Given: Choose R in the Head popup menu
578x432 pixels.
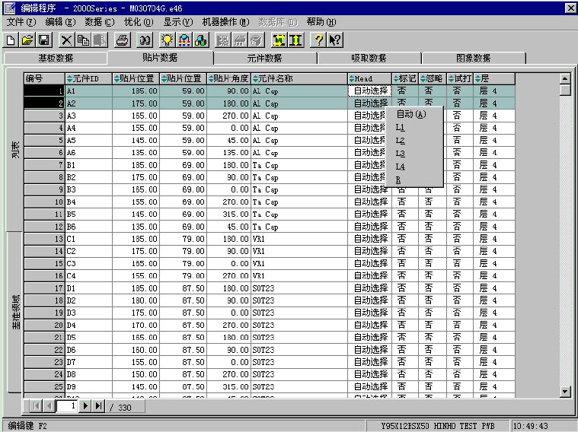Looking at the screenshot, I should click(398, 179).
